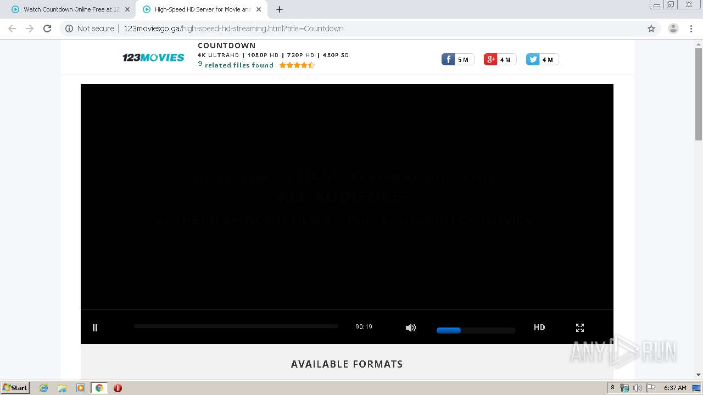Click the Chrome taskbar icon

click(x=99, y=388)
